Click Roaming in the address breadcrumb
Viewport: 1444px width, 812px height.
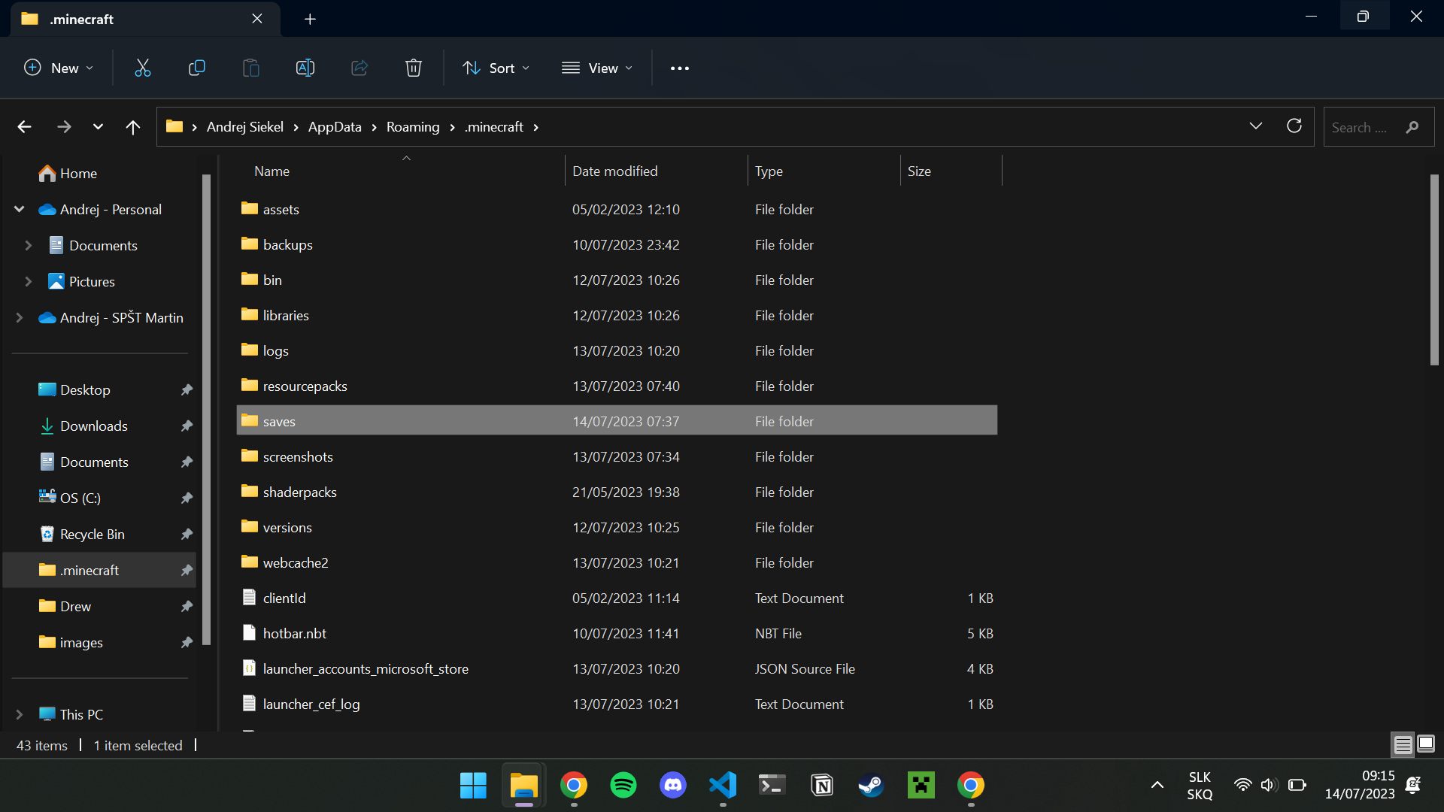tap(413, 127)
